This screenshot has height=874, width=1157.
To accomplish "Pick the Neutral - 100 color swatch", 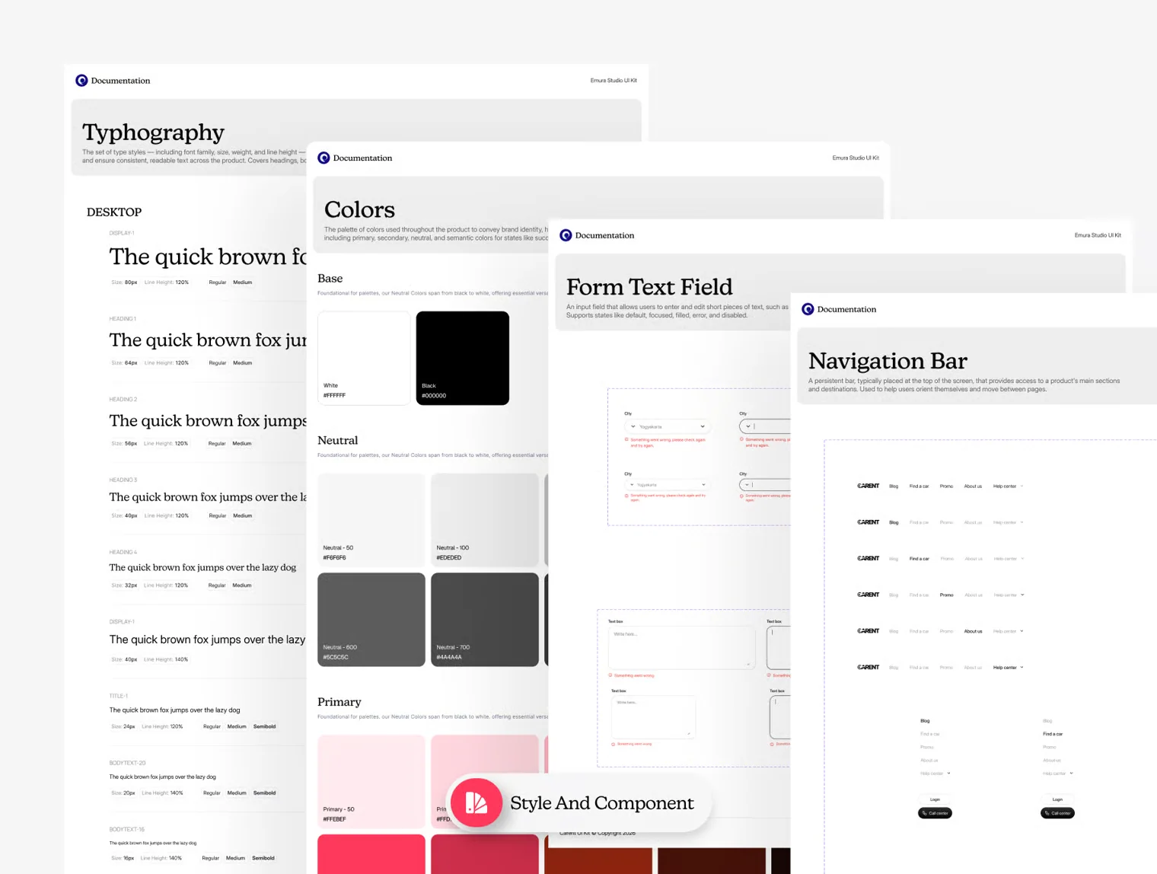I will click(x=485, y=520).
